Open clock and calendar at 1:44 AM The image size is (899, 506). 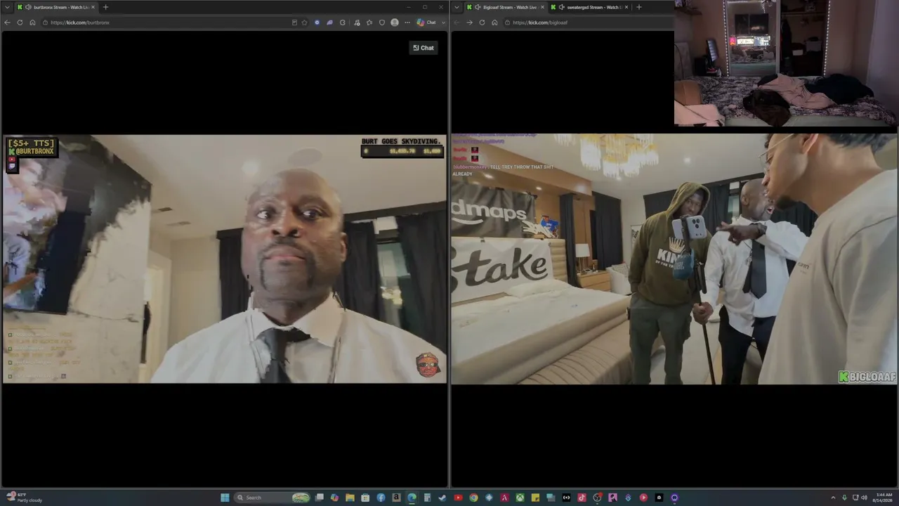pos(882,498)
